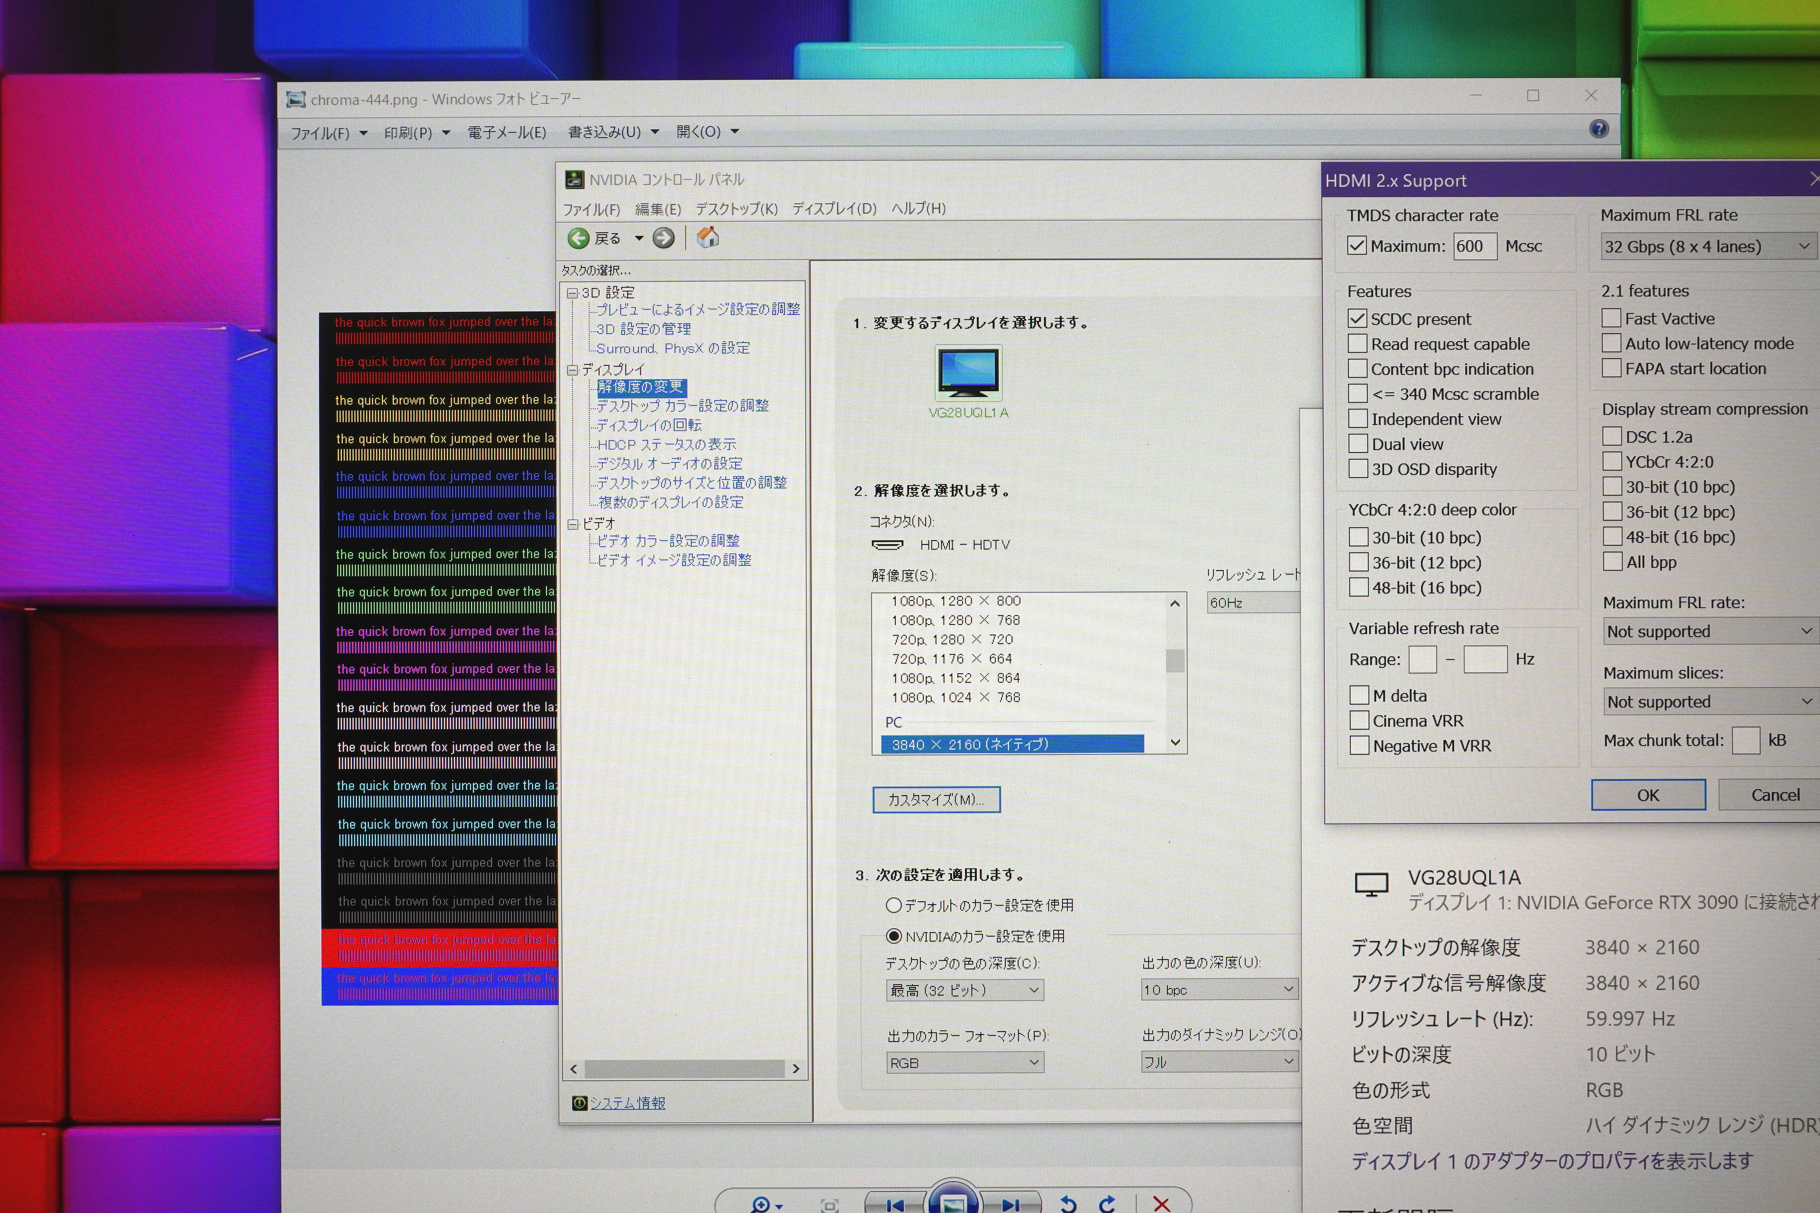This screenshot has width=1820, height=1213.
Task: Open Photo Viewer help icon
Action: click(1599, 129)
